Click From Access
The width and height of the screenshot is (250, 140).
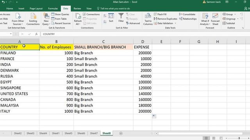pos(5,14)
